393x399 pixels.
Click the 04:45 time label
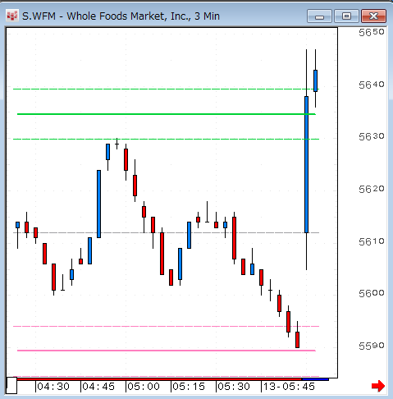pyautogui.click(x=98, y=387)
